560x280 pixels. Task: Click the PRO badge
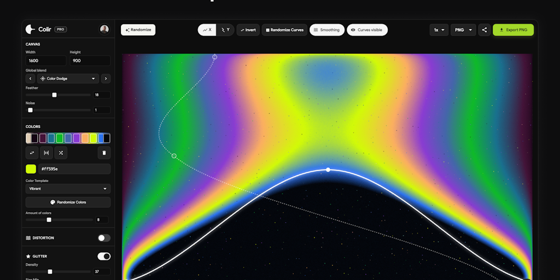point(61,30)
